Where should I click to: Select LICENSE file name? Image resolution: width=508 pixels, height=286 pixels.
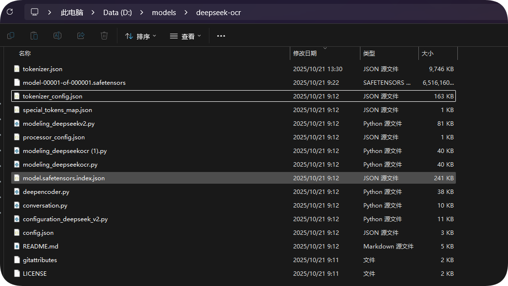(35, 273)
